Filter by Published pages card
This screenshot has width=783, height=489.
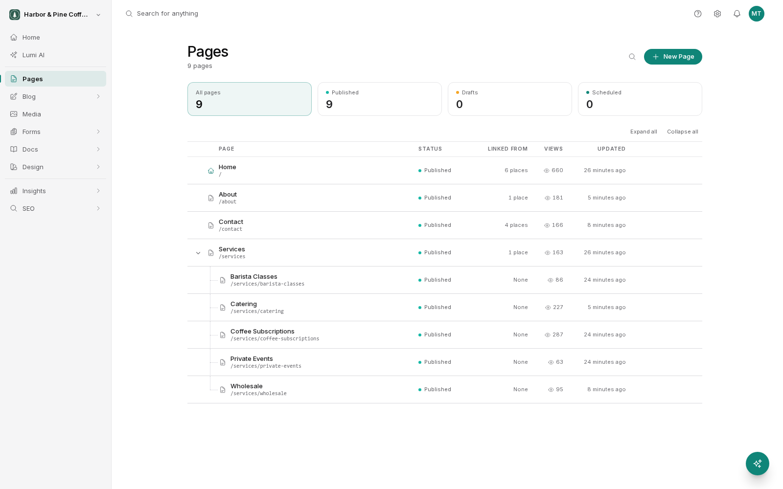pyautogui.click(x=380, y=99)
